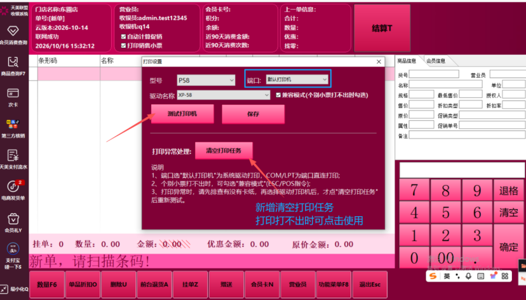Click the keypad 清空 clear key

[x=509, y=212]
